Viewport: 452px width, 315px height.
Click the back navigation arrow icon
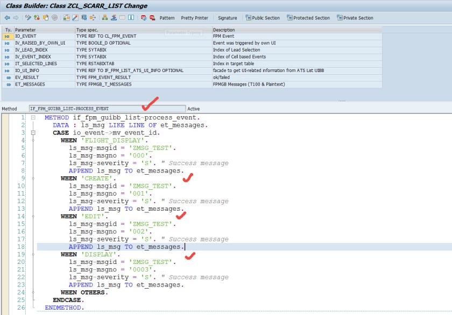pos(7,18)
